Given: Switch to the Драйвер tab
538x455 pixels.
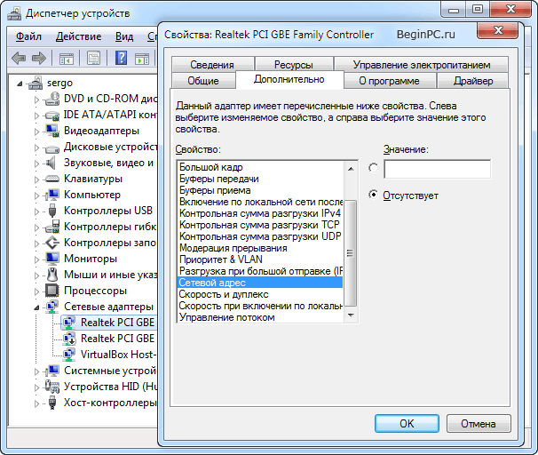Looking at the screenshot, I should [x=473, y=81].
